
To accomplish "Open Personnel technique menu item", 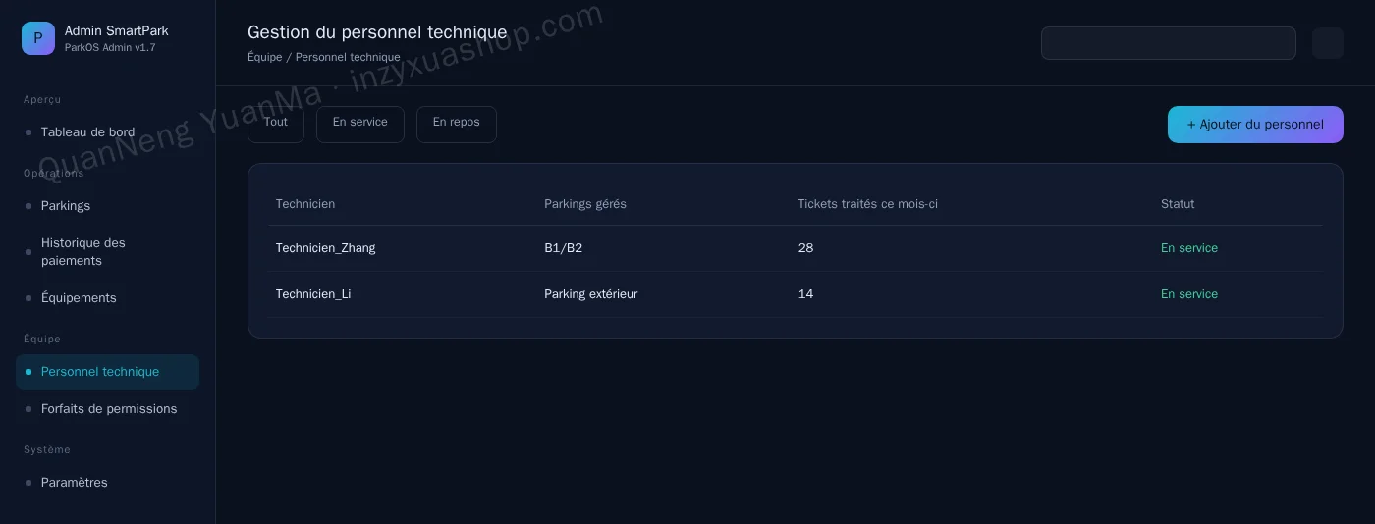I will pos(107,372).
